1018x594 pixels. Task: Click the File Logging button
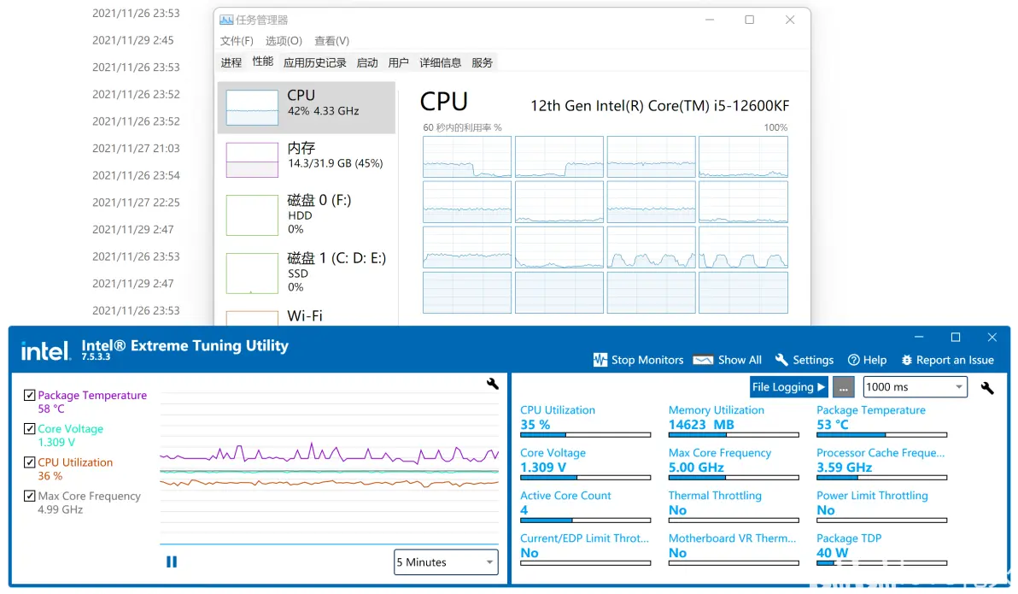coord(788,387)
